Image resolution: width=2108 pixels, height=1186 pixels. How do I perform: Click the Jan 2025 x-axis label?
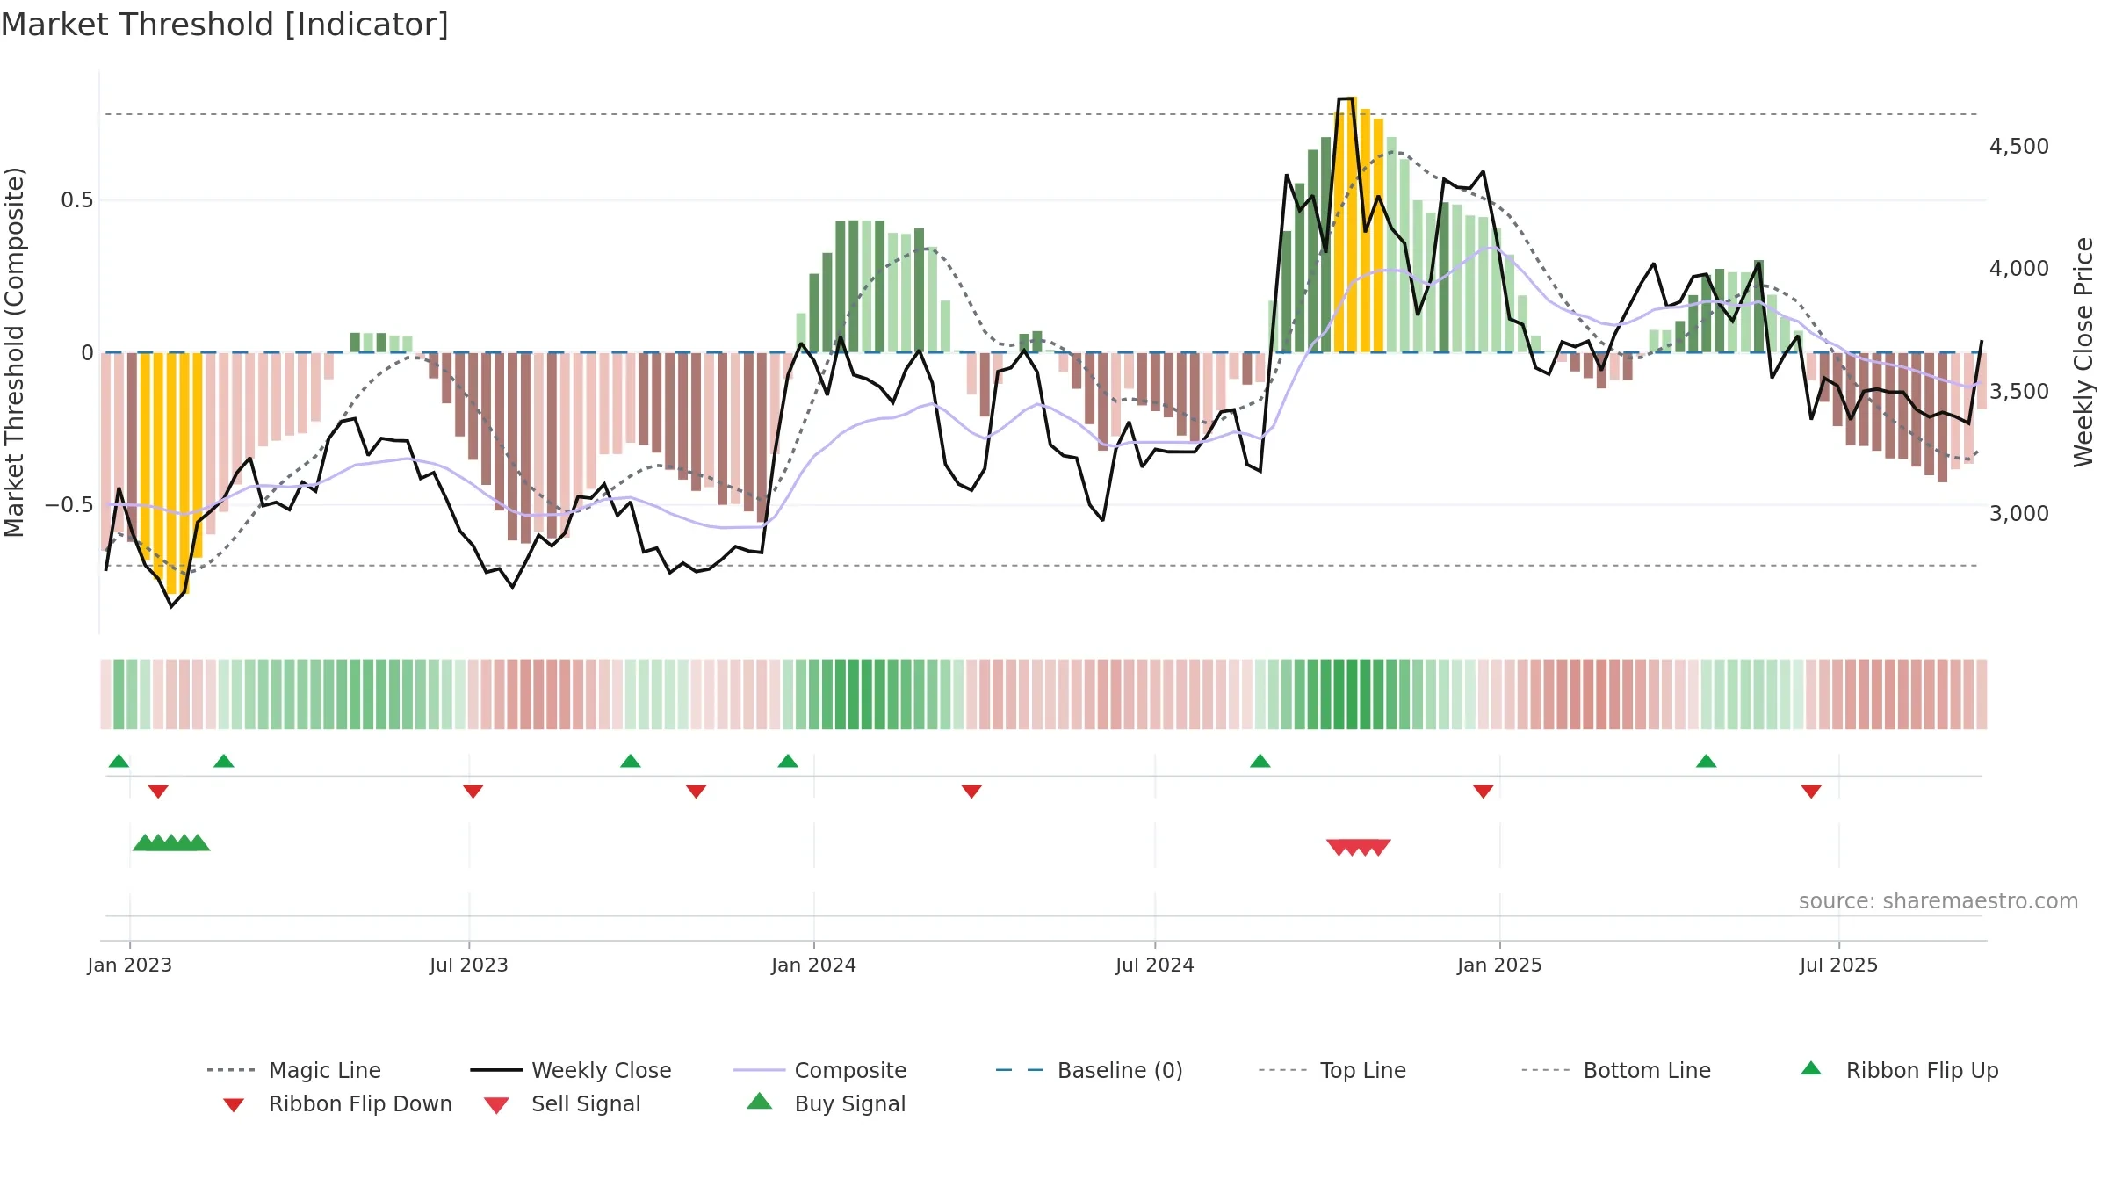click(x=1500, y=965)
